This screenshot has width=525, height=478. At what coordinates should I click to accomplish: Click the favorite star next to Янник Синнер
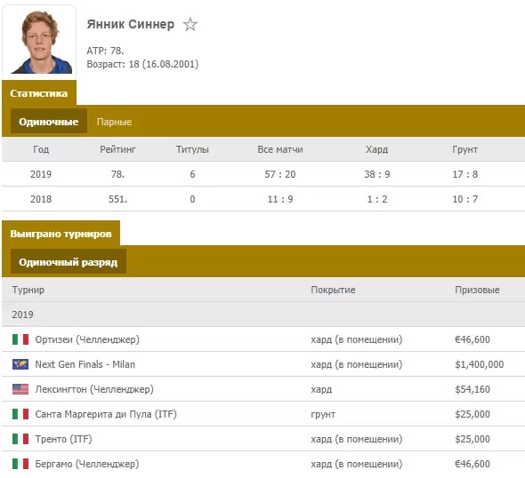tap(190, 24)
